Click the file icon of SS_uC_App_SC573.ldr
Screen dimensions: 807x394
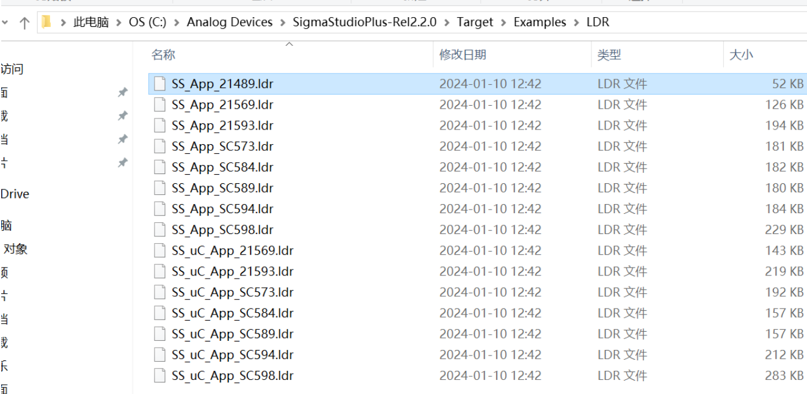coord(160,291)
